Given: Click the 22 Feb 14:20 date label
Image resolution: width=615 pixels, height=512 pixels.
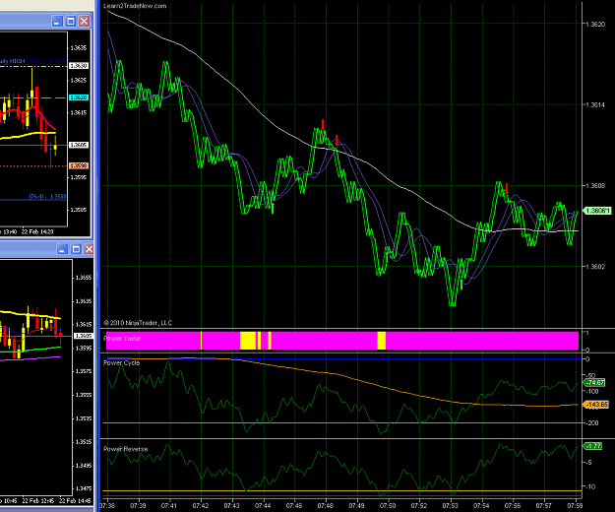Looking at the screenshot, I should (x=37, y=231).
